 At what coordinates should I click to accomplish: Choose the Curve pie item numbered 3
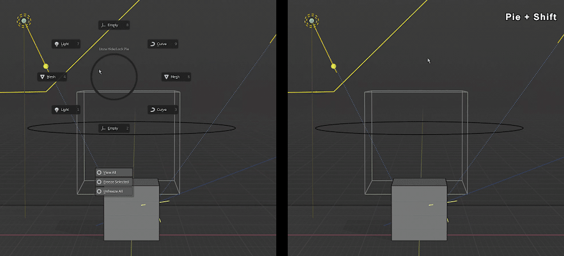[x=163, y=110]
